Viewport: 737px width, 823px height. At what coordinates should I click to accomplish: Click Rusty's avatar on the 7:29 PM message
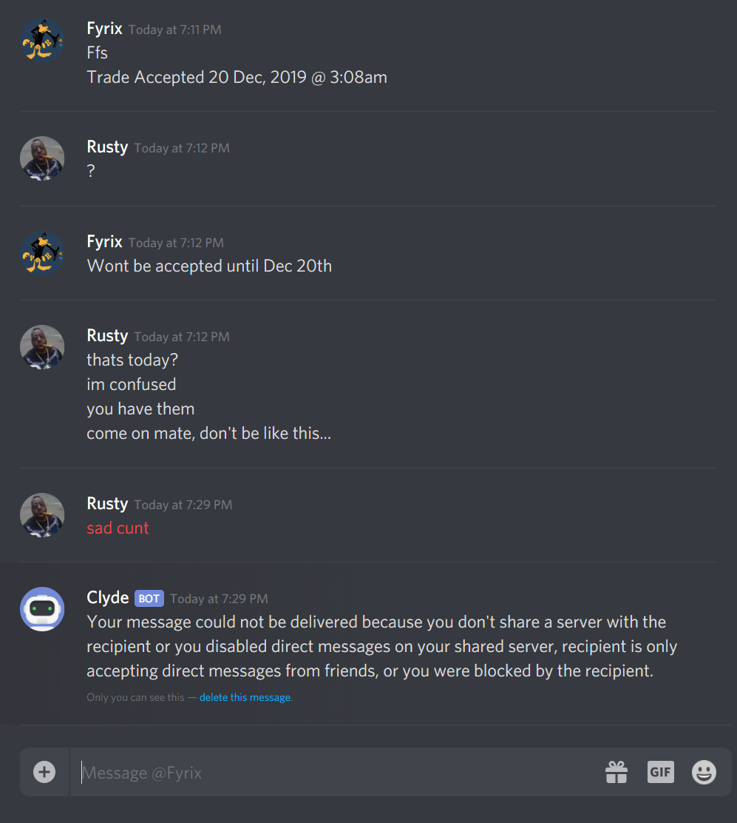(x=42, y=515)
